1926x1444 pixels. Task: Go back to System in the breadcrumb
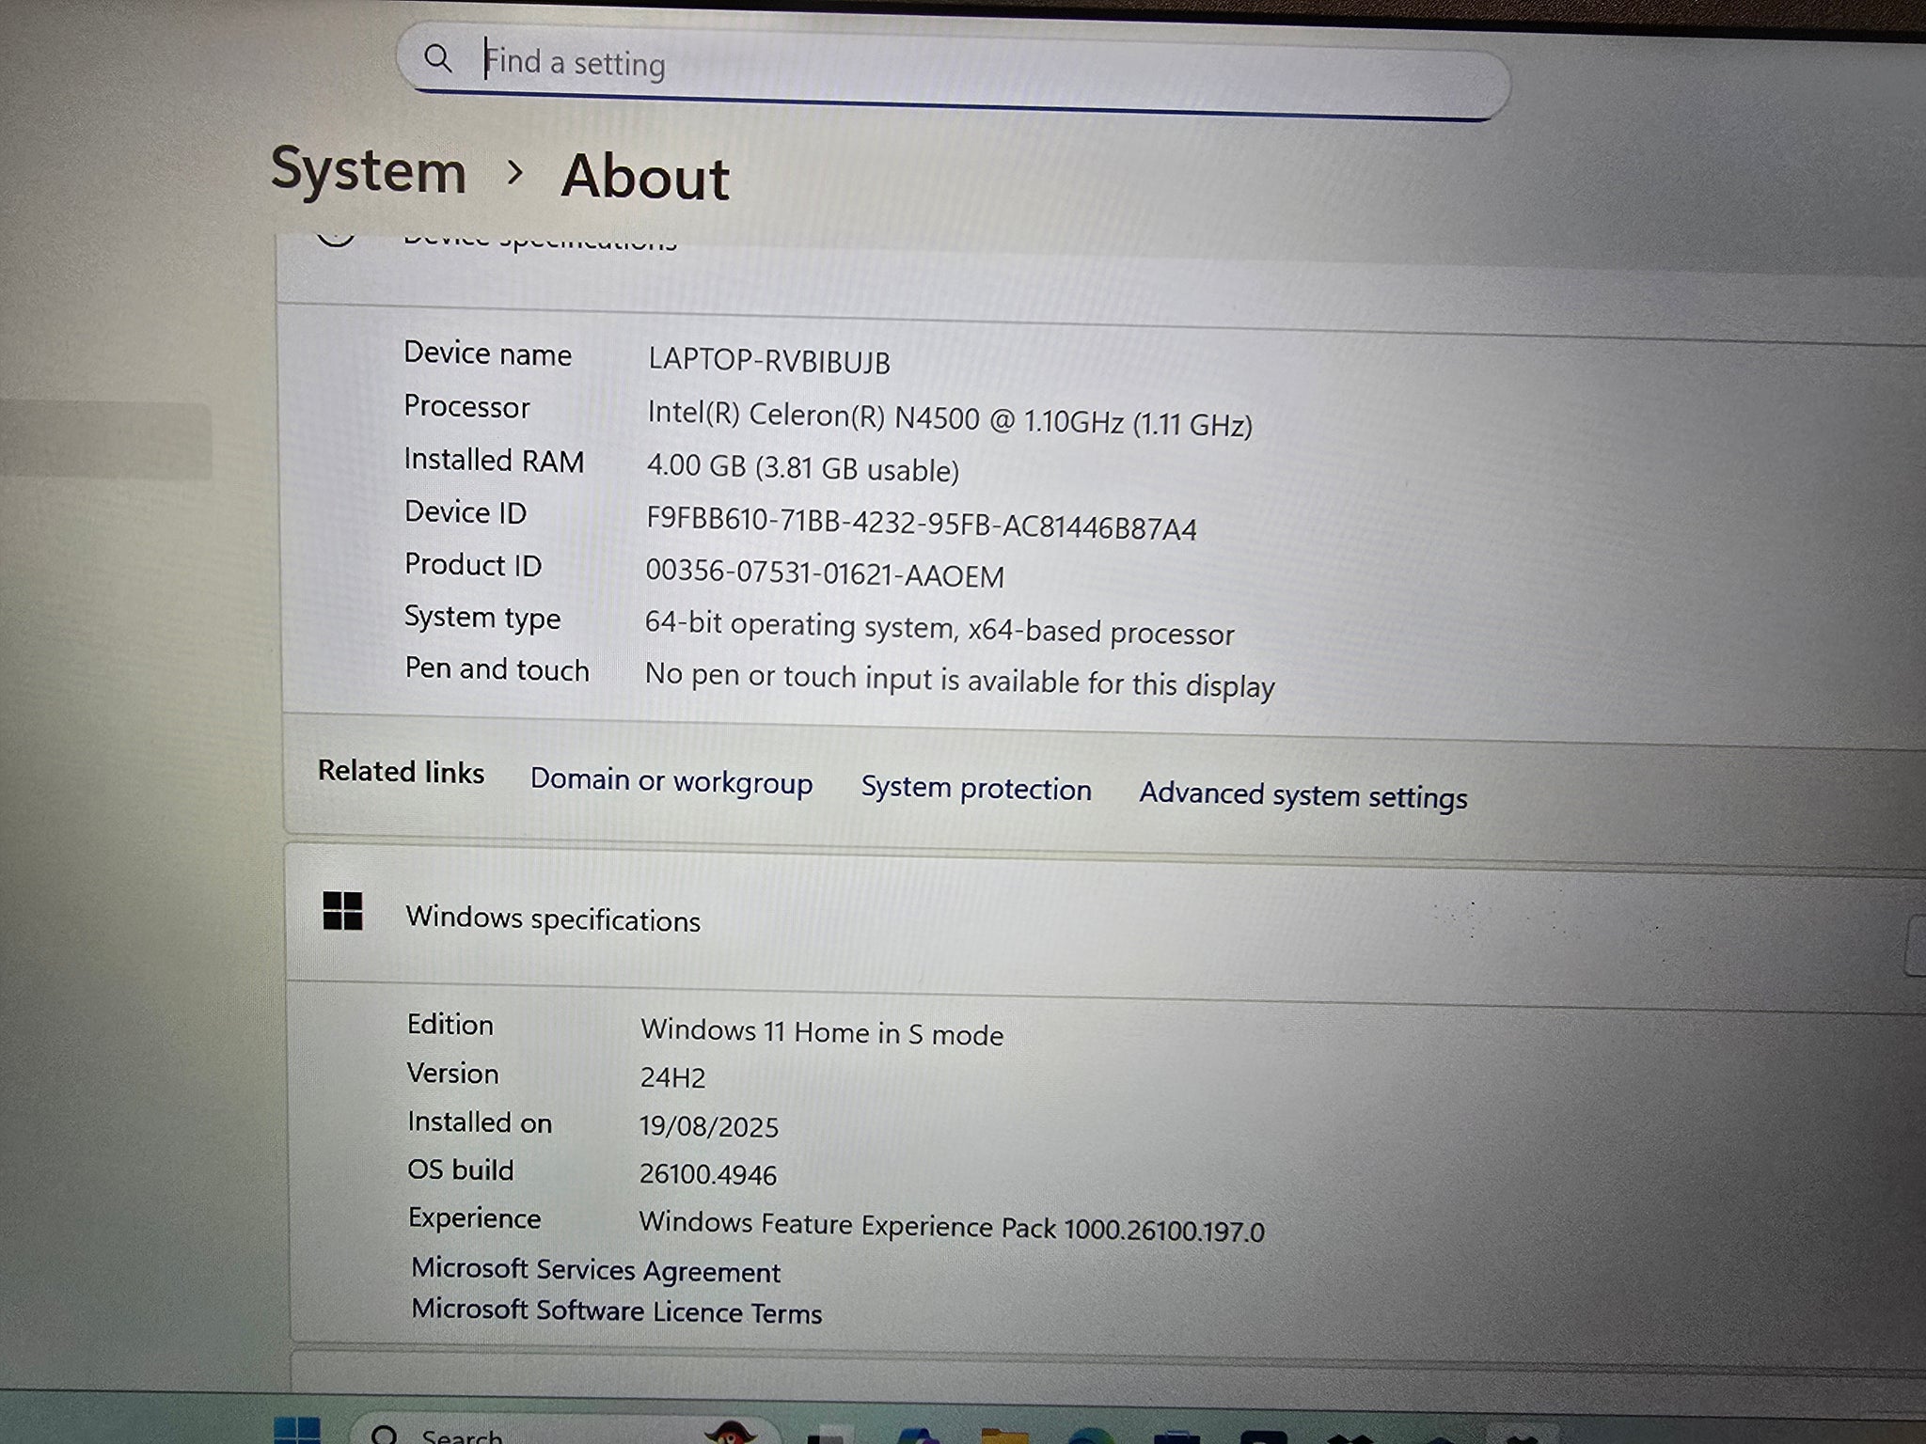pos(369,171)
